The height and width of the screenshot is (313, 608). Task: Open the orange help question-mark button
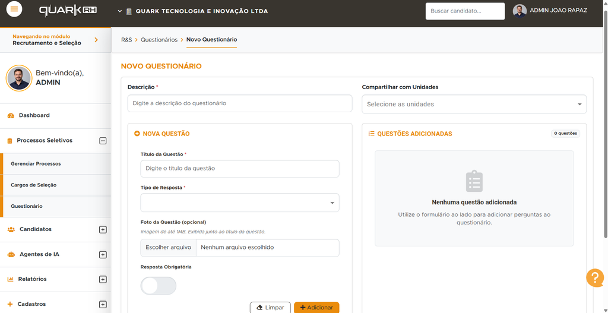click(595, 278)
